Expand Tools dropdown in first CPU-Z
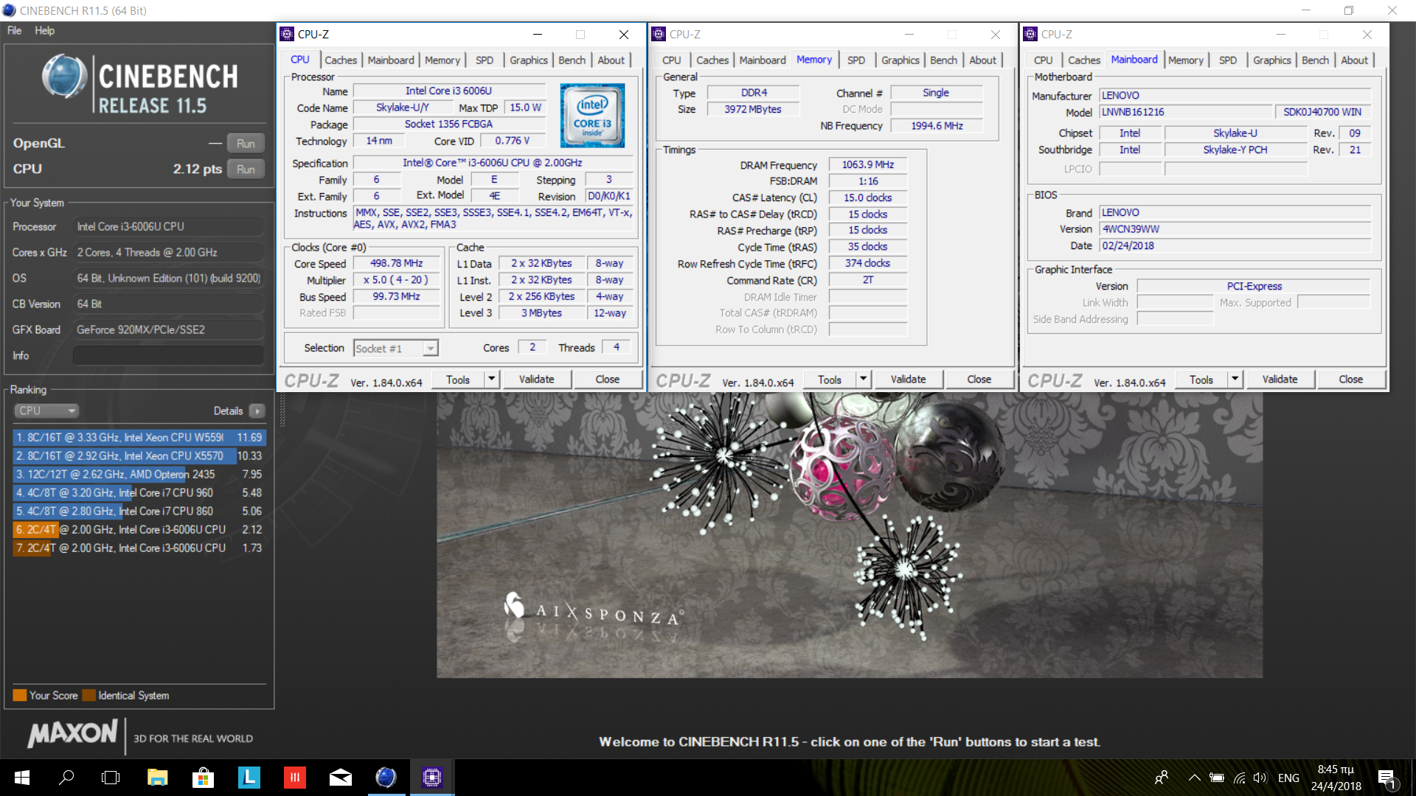The width and height of the screenshot is (1416, 796). 492,380
